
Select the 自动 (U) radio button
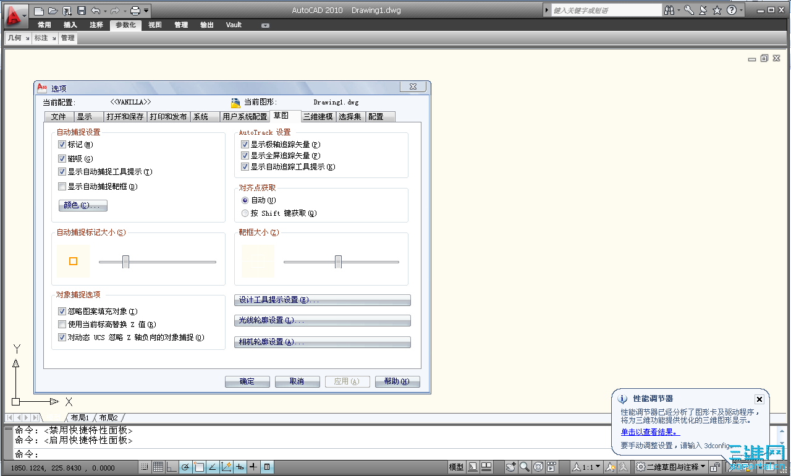pyautogui.click(x=245, y=200)
